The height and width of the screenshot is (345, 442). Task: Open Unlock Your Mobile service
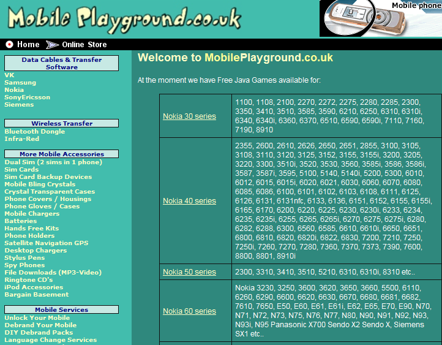tap(37, 317)
